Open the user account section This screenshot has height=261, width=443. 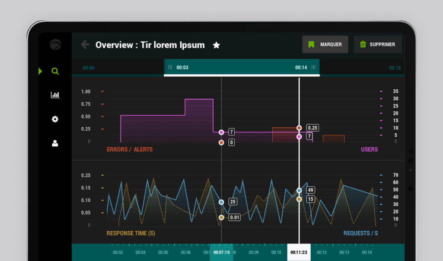(55, 143)
